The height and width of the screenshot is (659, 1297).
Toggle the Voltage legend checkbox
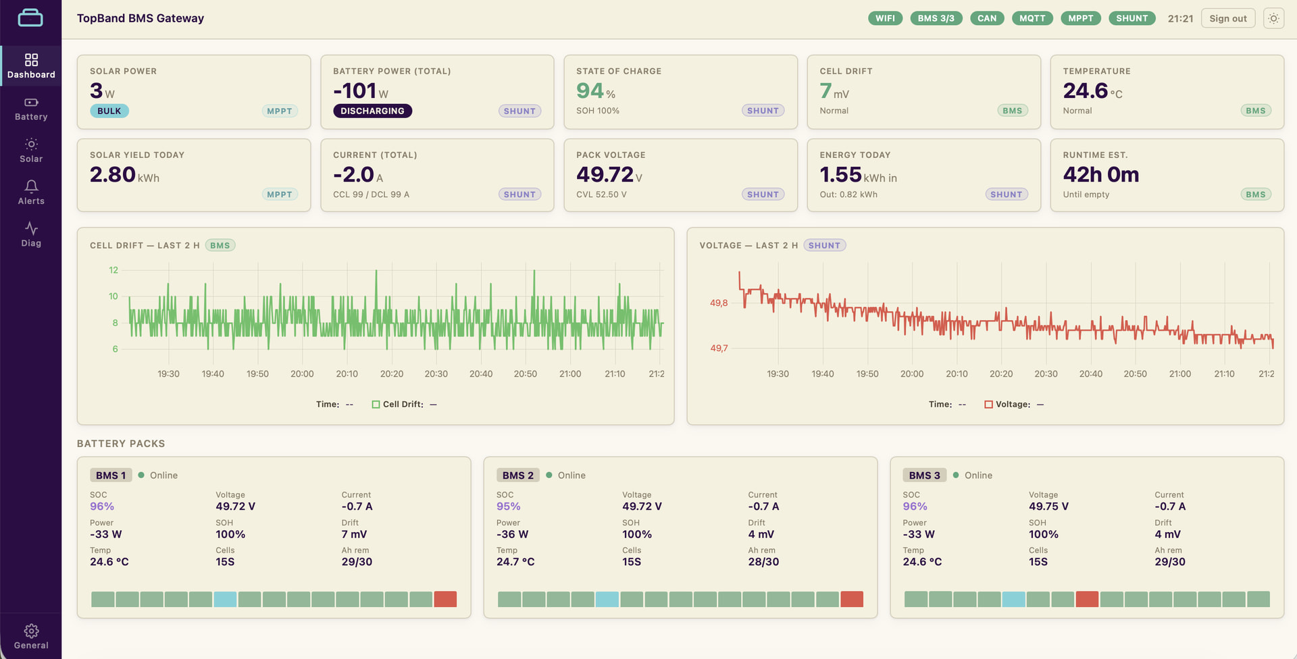[988, 404]
